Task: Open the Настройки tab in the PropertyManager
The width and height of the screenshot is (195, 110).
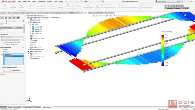Action: pyautogui.click(x=19, y=27)
